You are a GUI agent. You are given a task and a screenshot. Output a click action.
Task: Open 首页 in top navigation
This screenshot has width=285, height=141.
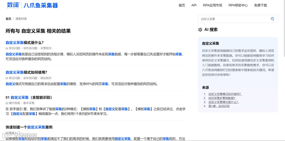coord(182,5)
